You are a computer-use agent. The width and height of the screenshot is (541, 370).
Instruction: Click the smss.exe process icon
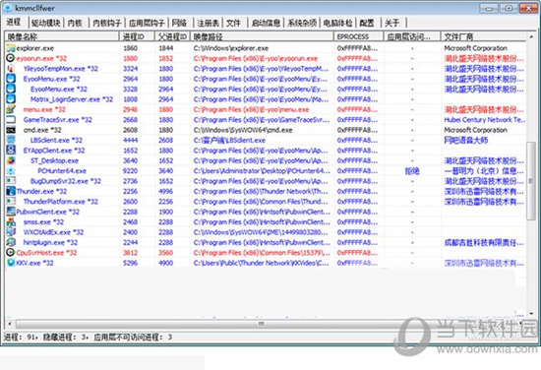(11, 222)
